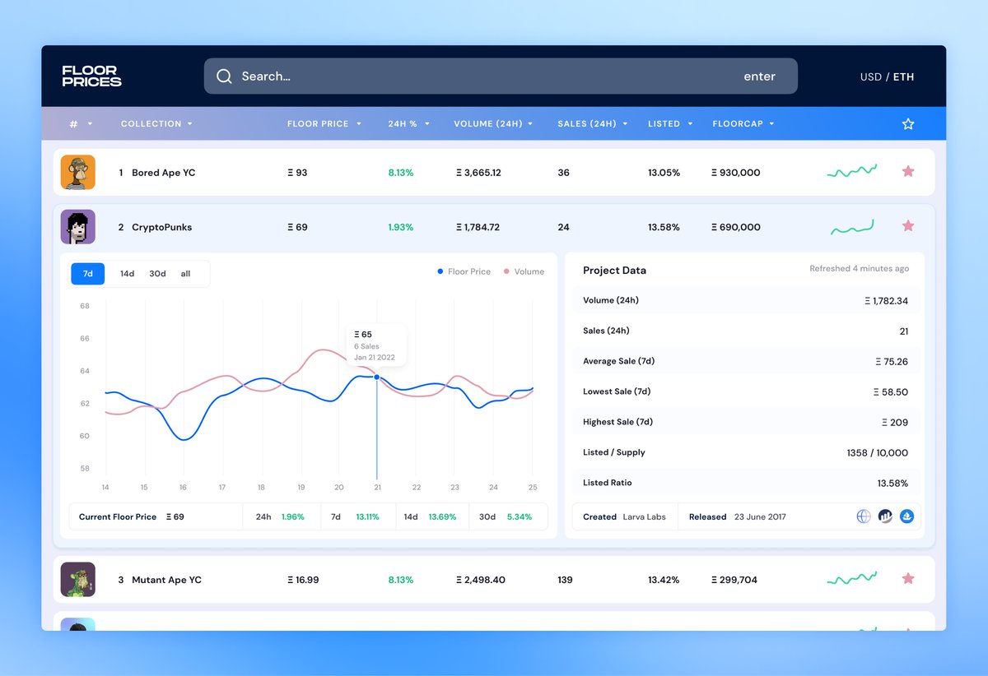988x676 pixels.
Task: Click Bored Ape YC floor price Ξ 93
Action: pos(297,173)
